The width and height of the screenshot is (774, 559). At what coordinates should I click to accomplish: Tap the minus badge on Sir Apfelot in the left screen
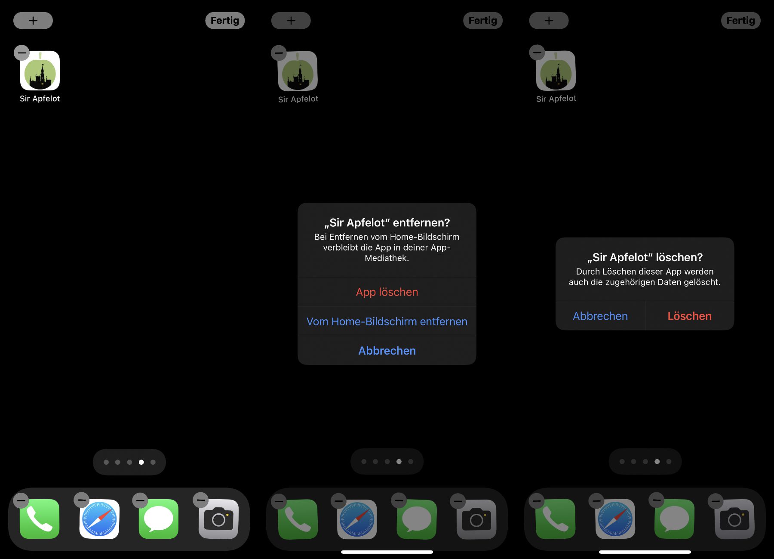click(x=21, y=53)
